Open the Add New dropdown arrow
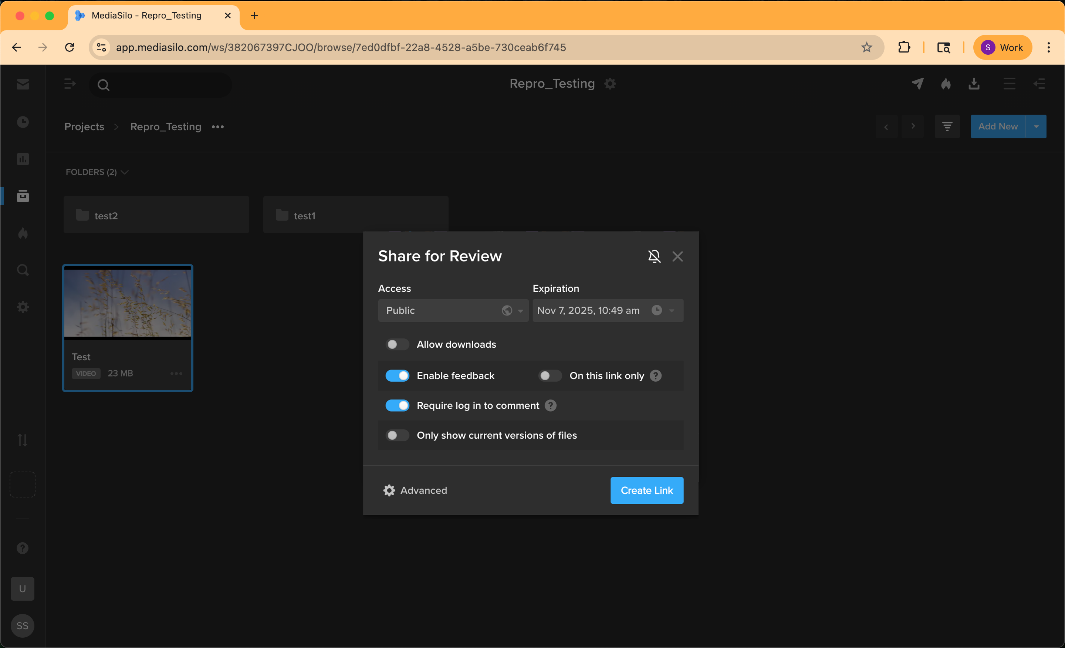Viewport: 1065px width, 648px height. point(1037,126)
